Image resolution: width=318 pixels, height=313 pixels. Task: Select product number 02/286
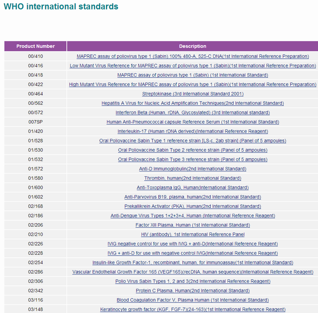pyautogui.click(x=35, y=272)
